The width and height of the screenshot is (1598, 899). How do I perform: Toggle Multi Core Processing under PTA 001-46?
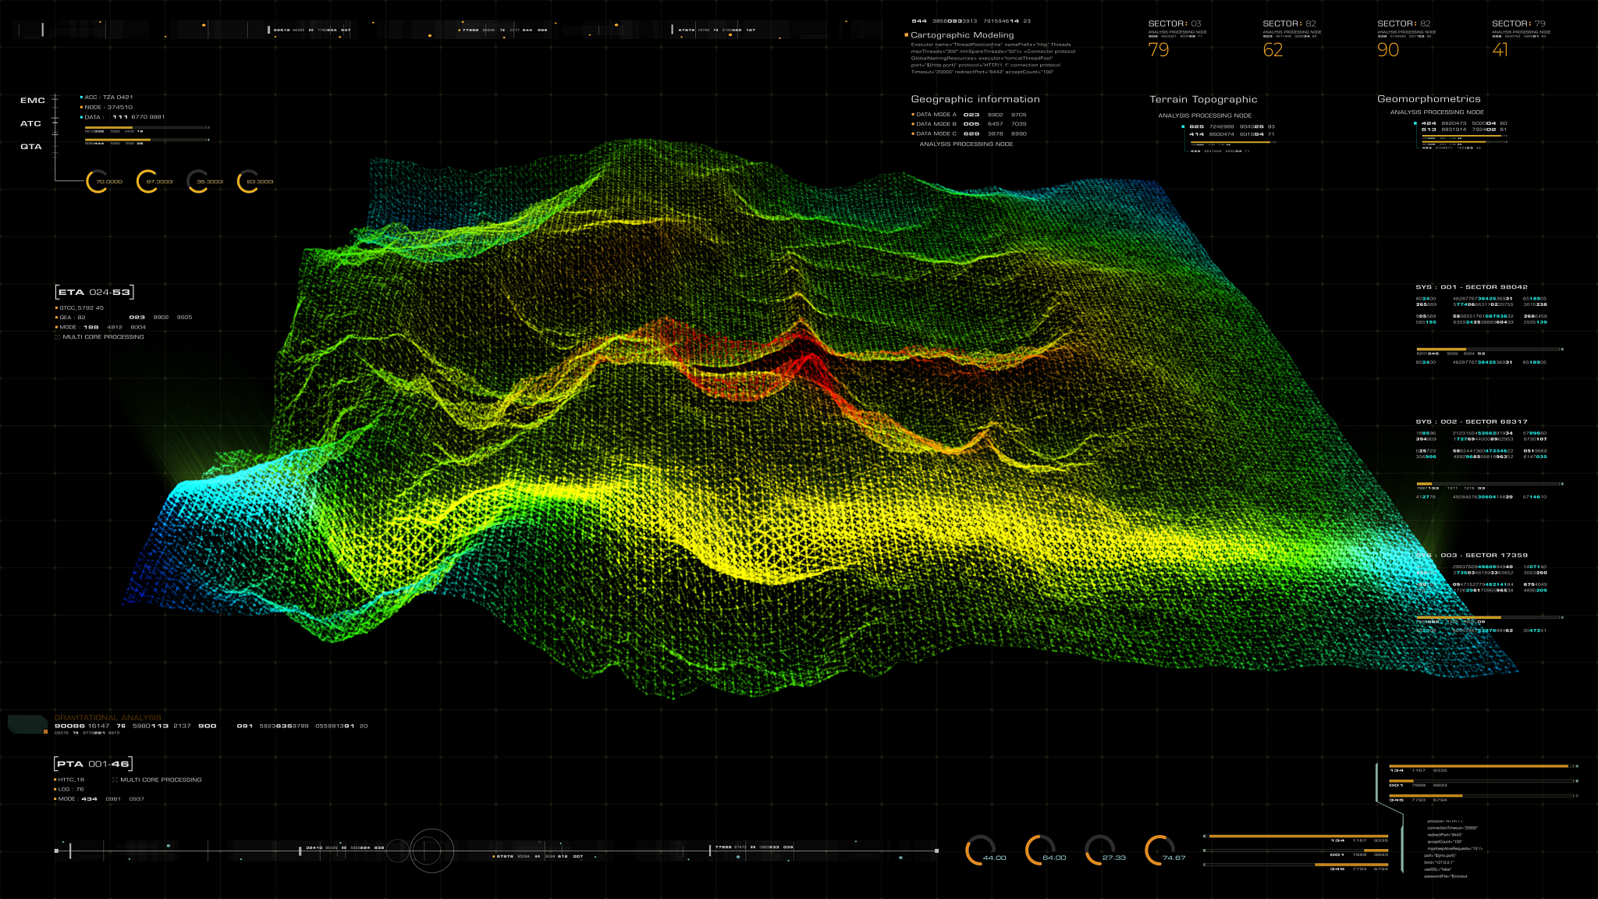pyautogui.click(x=115, y=780)
